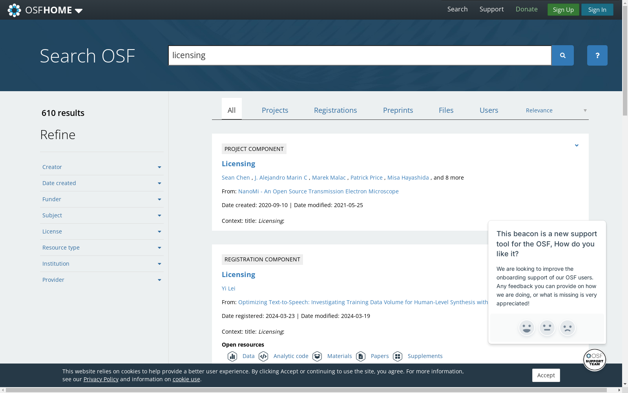
Task: Select the happy face feedback icon
Action: (x=527, y=328)
